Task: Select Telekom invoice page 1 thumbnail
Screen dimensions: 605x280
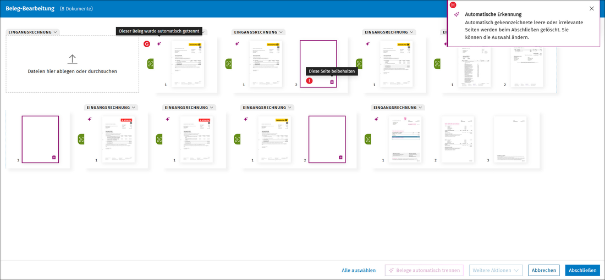Action: coord(405,139)
